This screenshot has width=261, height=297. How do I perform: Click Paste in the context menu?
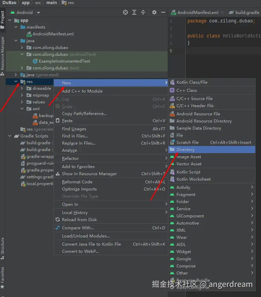(111, 121)
